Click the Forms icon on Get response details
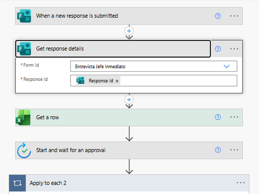The height and width of the screenshot is (194, 259). coord(24,49)
